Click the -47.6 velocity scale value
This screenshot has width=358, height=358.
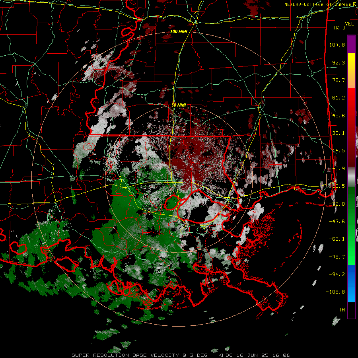337,222
